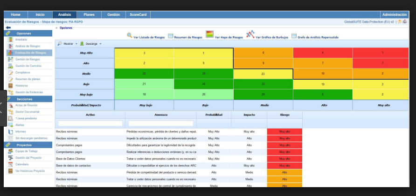Screen dimensions: 416x196
Task: Click the Activo column filter field
Action: click(x=90, y=123)
